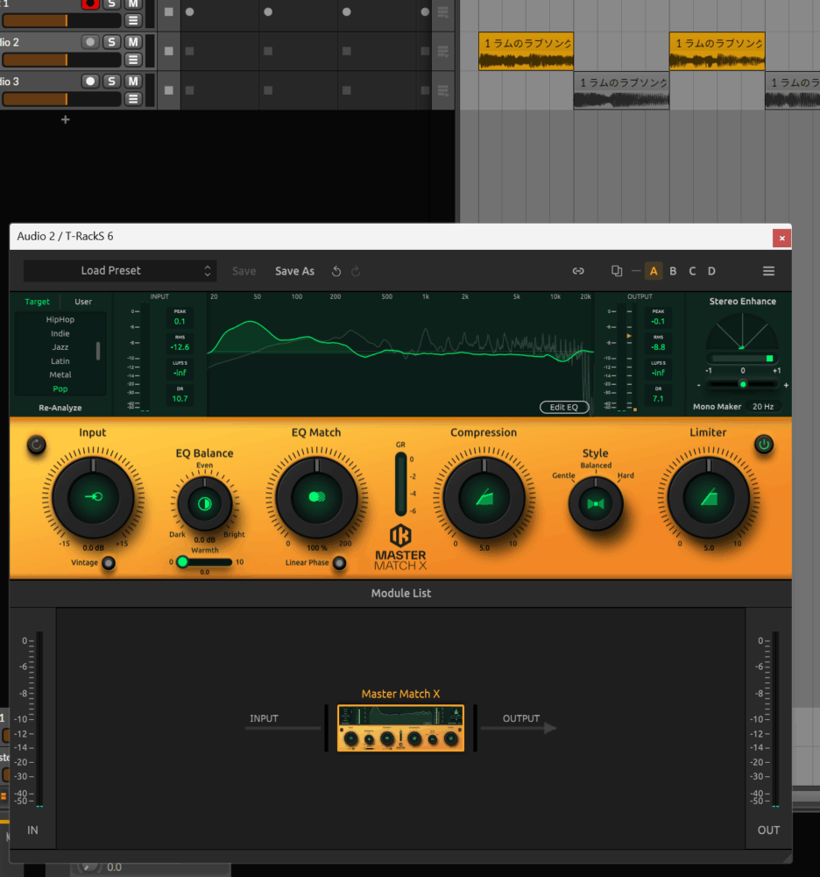Switch to the Target tab

pos(37,302)
